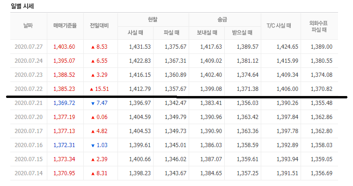This screenshot has width=353, height=186.
Task: Click the blue base rate 1,372.31
Action: [x=64, y=145]
